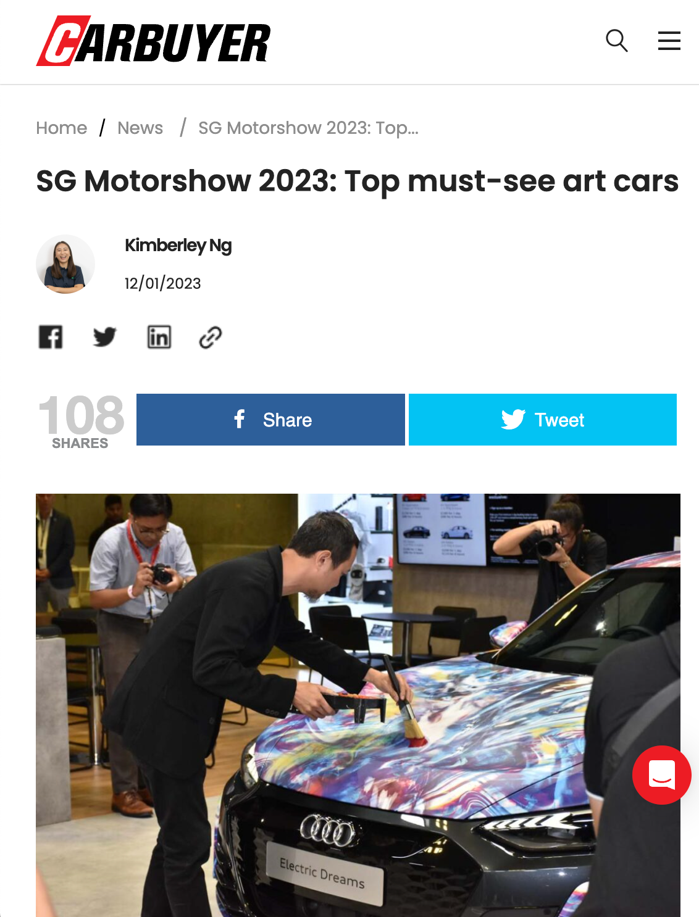Share article via small Twitter bird icon
The width and height of the screenshot is (699, 917).
click(104, 337)
